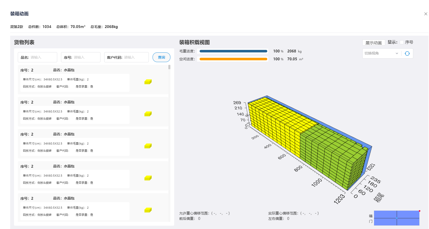Image resolution: width=429 pixels, height=229 pixels.
Task: Click the 品名 input field
Action: [42, 58]
